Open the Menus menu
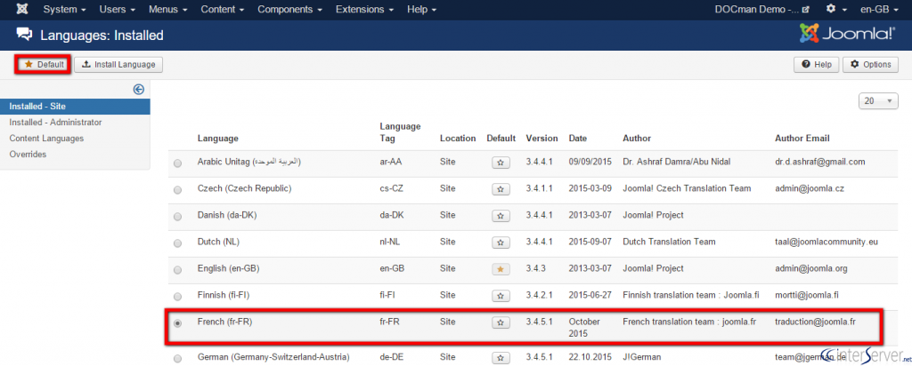Screen dimensions: 912x366 [x=168, y=9]
